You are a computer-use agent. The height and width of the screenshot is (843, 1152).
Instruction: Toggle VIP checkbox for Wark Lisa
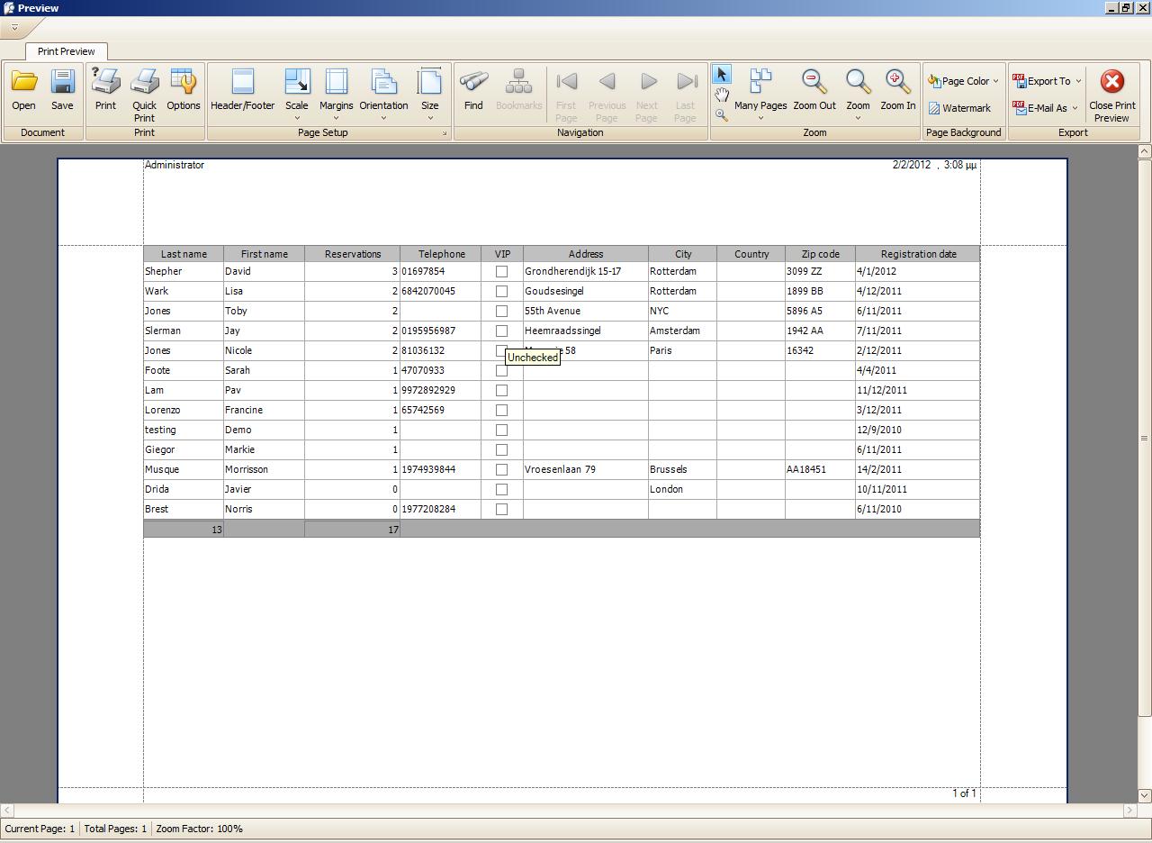click(x=501, y=291)
